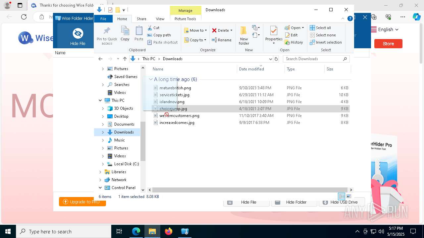This screenshot has width=424, height=238.
Task: Click Select all in ribbon
Action: [x=320, y=28]
